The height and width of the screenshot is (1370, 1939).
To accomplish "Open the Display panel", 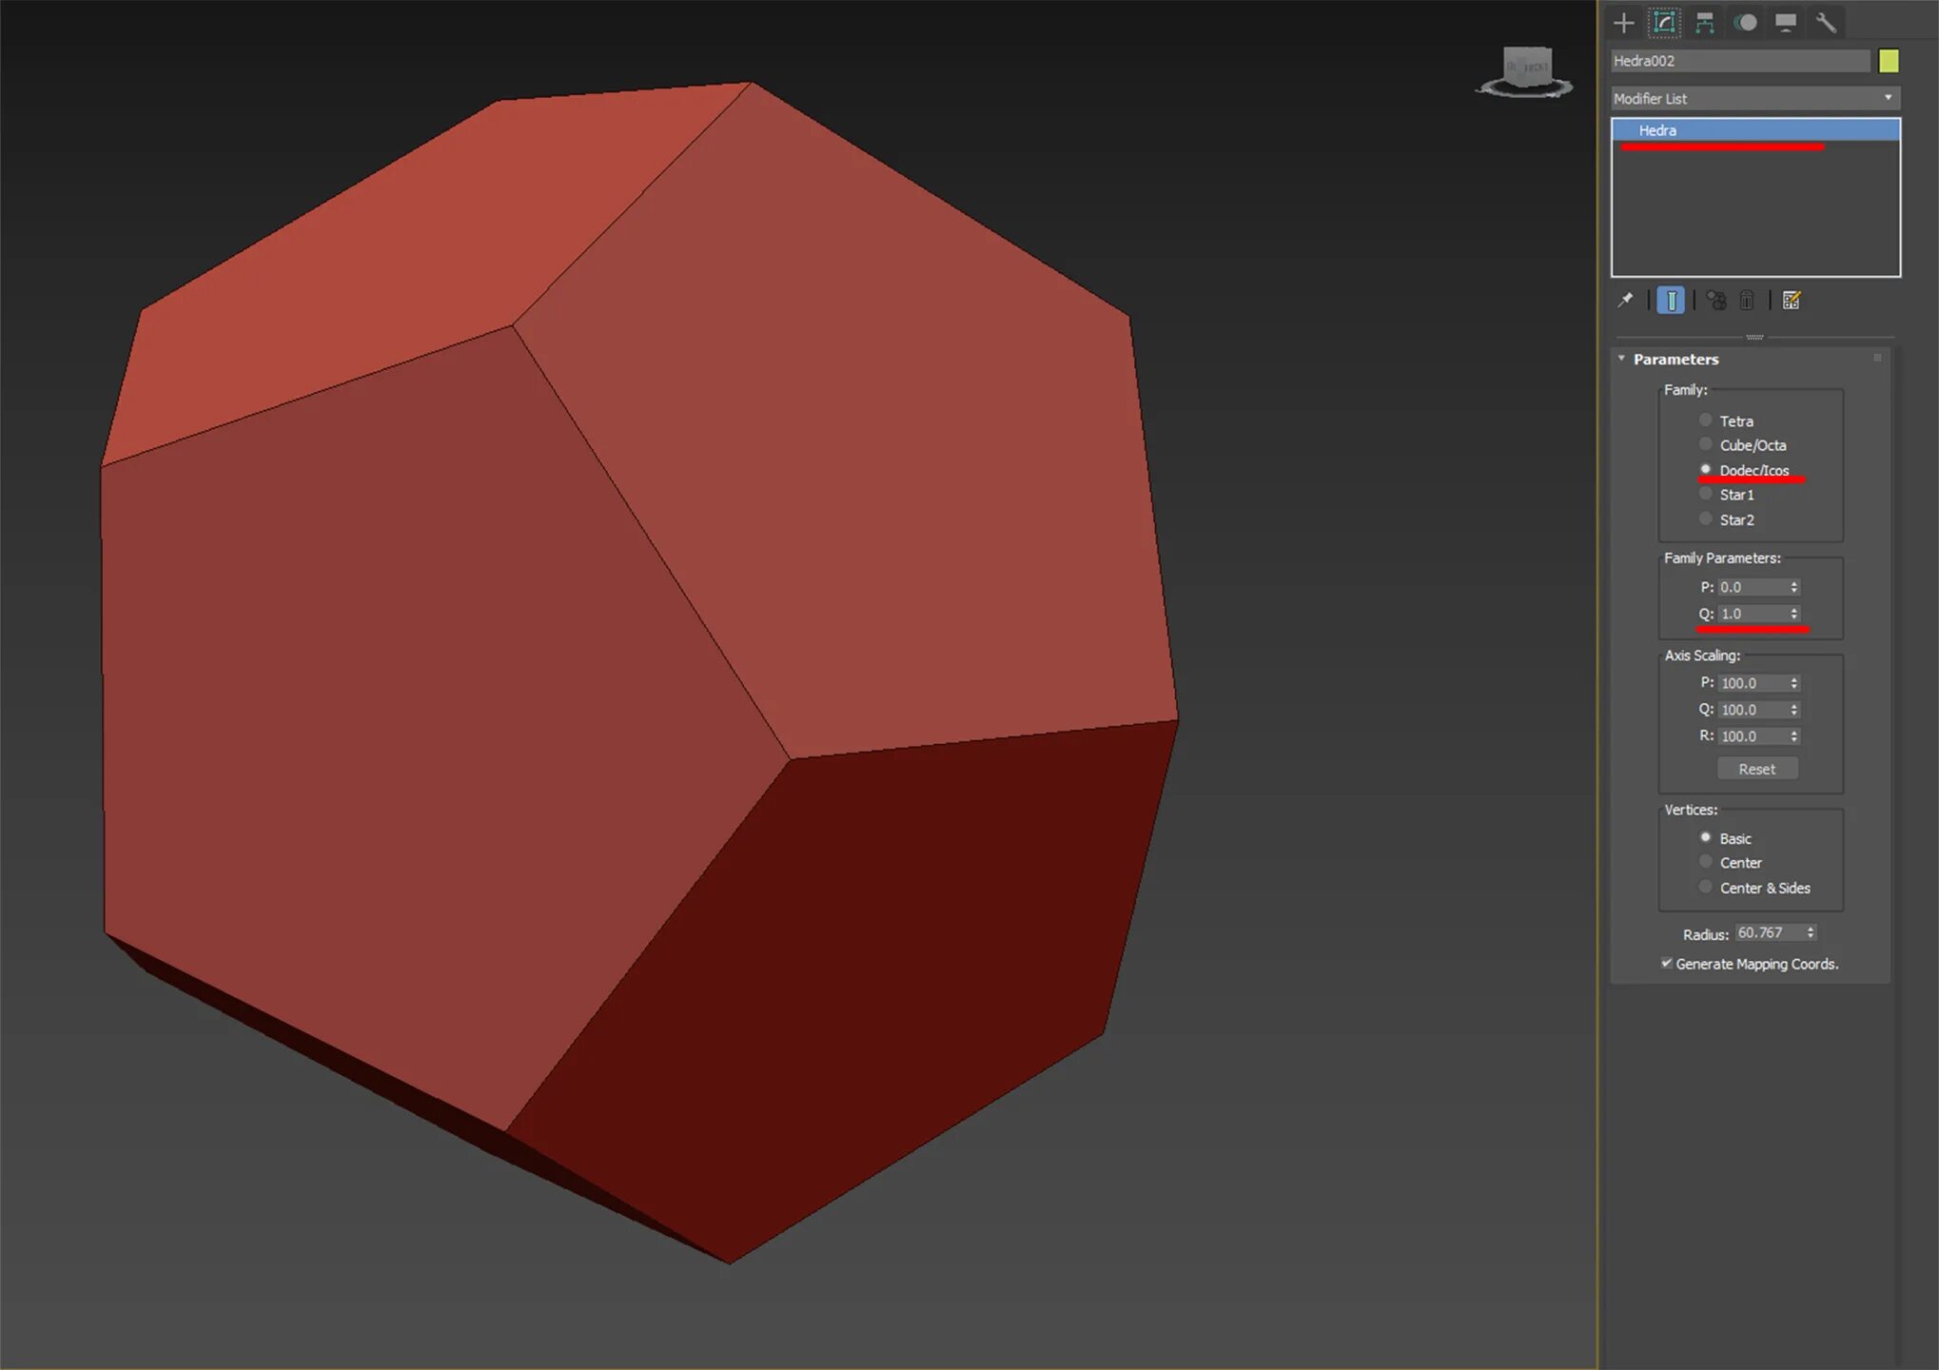I will point(1785,23).
